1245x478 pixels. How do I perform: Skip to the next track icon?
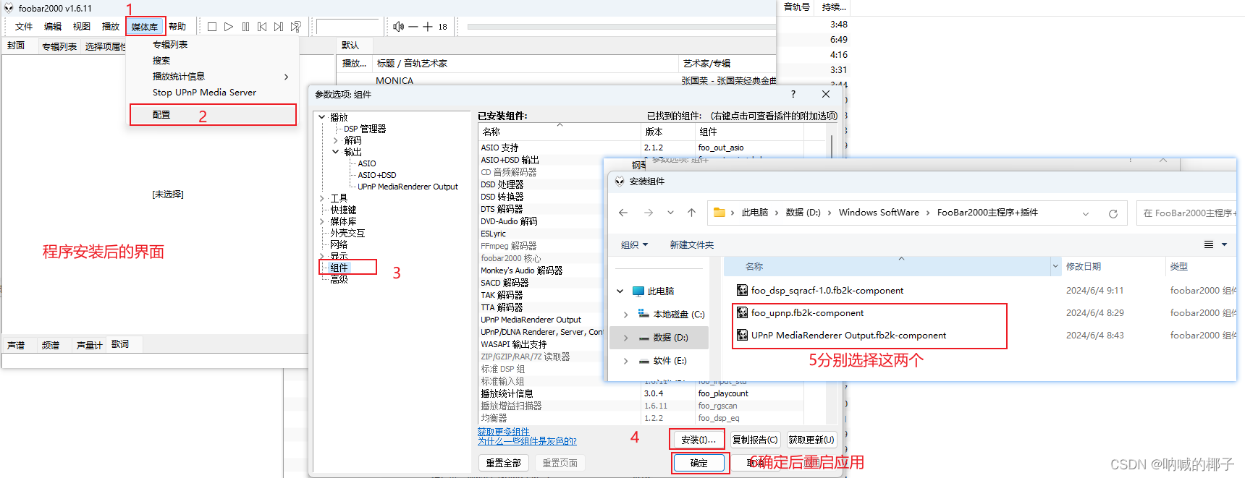coord(279,27)
